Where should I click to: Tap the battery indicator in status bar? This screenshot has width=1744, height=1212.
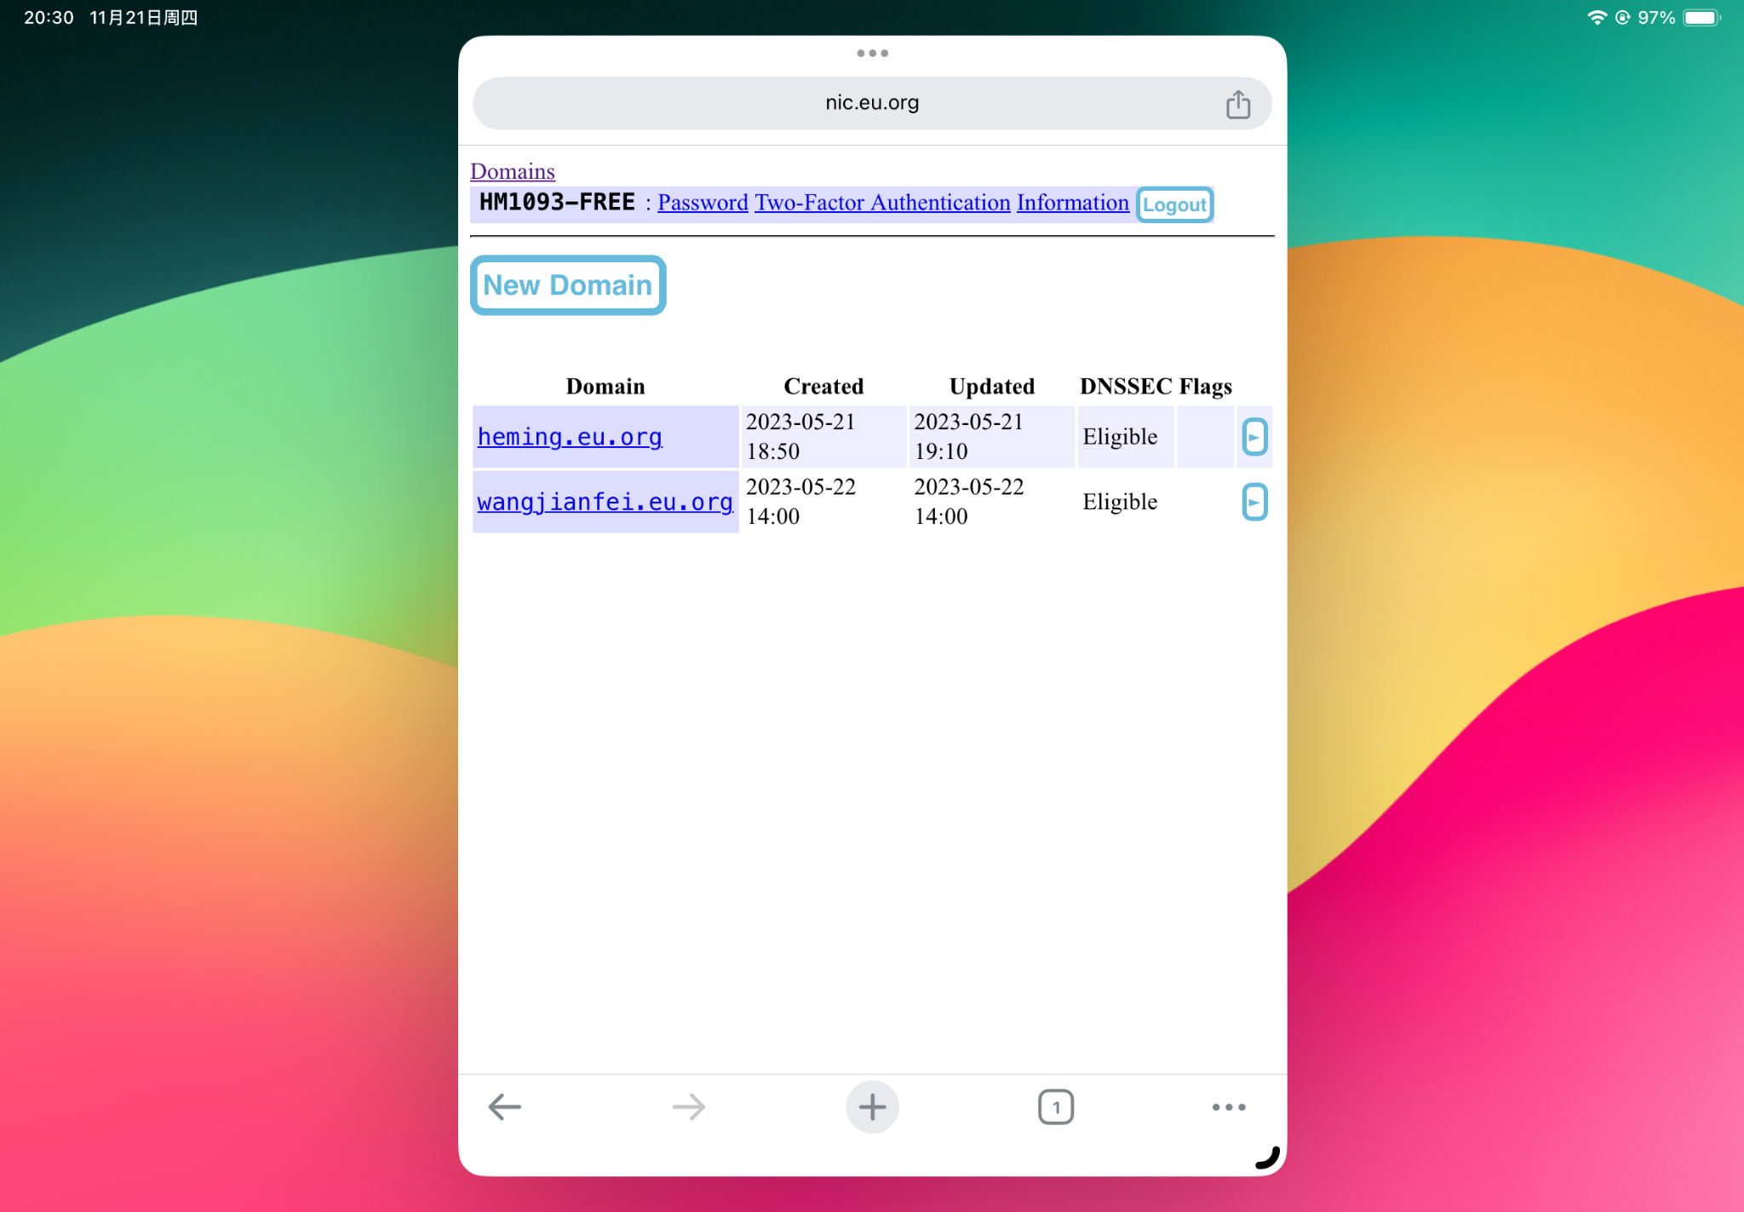pos(1701,18)
